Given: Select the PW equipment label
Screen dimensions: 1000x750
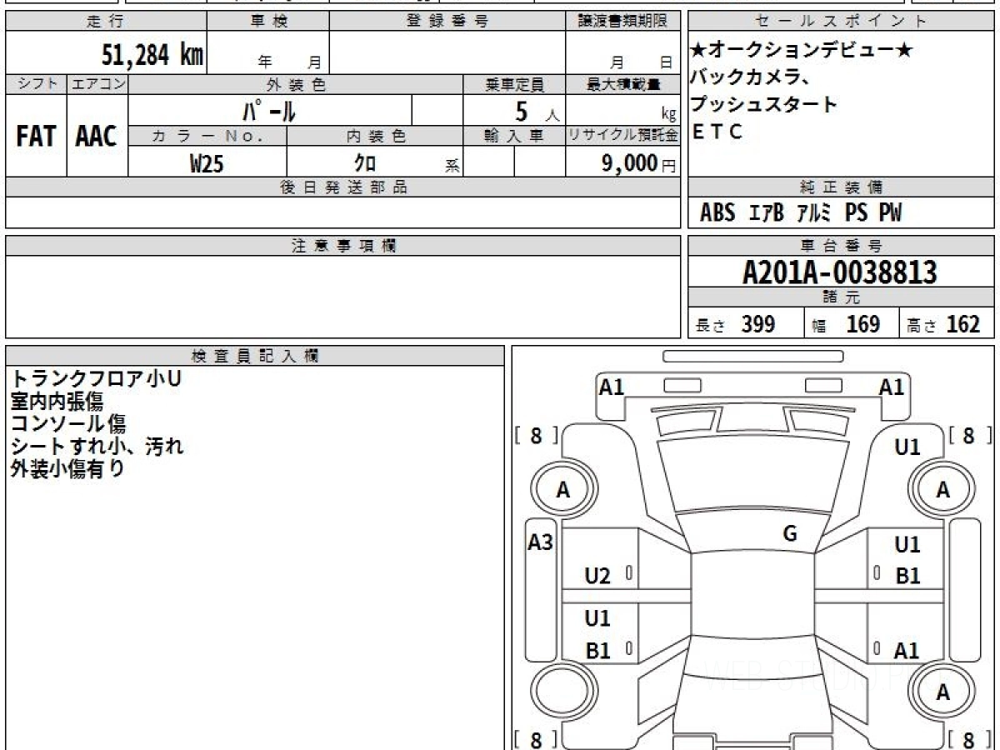Looking at the screenshot, I should (x=890, y=213).
